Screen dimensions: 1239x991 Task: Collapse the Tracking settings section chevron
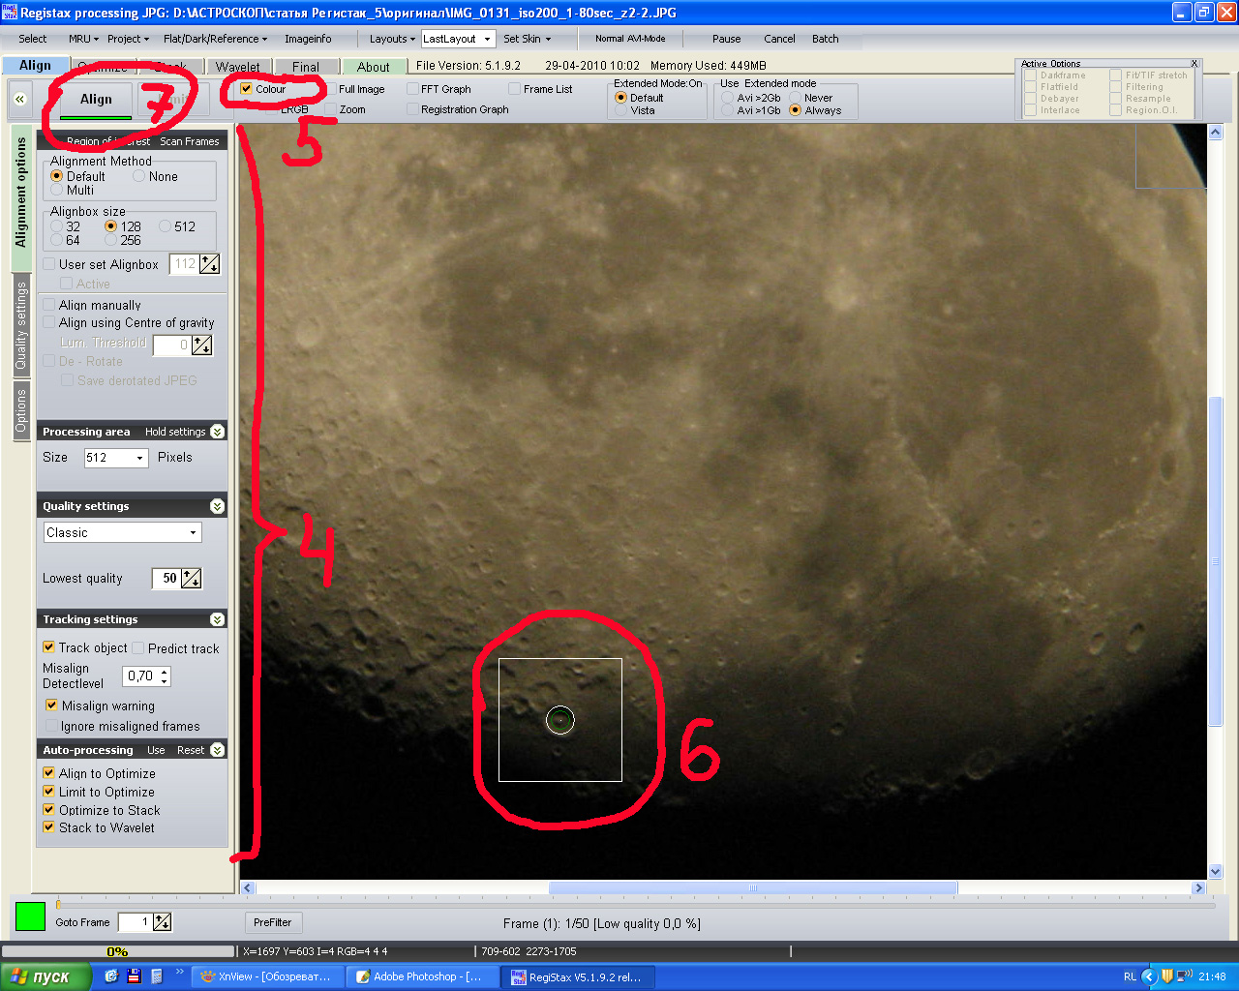[217, 619]
